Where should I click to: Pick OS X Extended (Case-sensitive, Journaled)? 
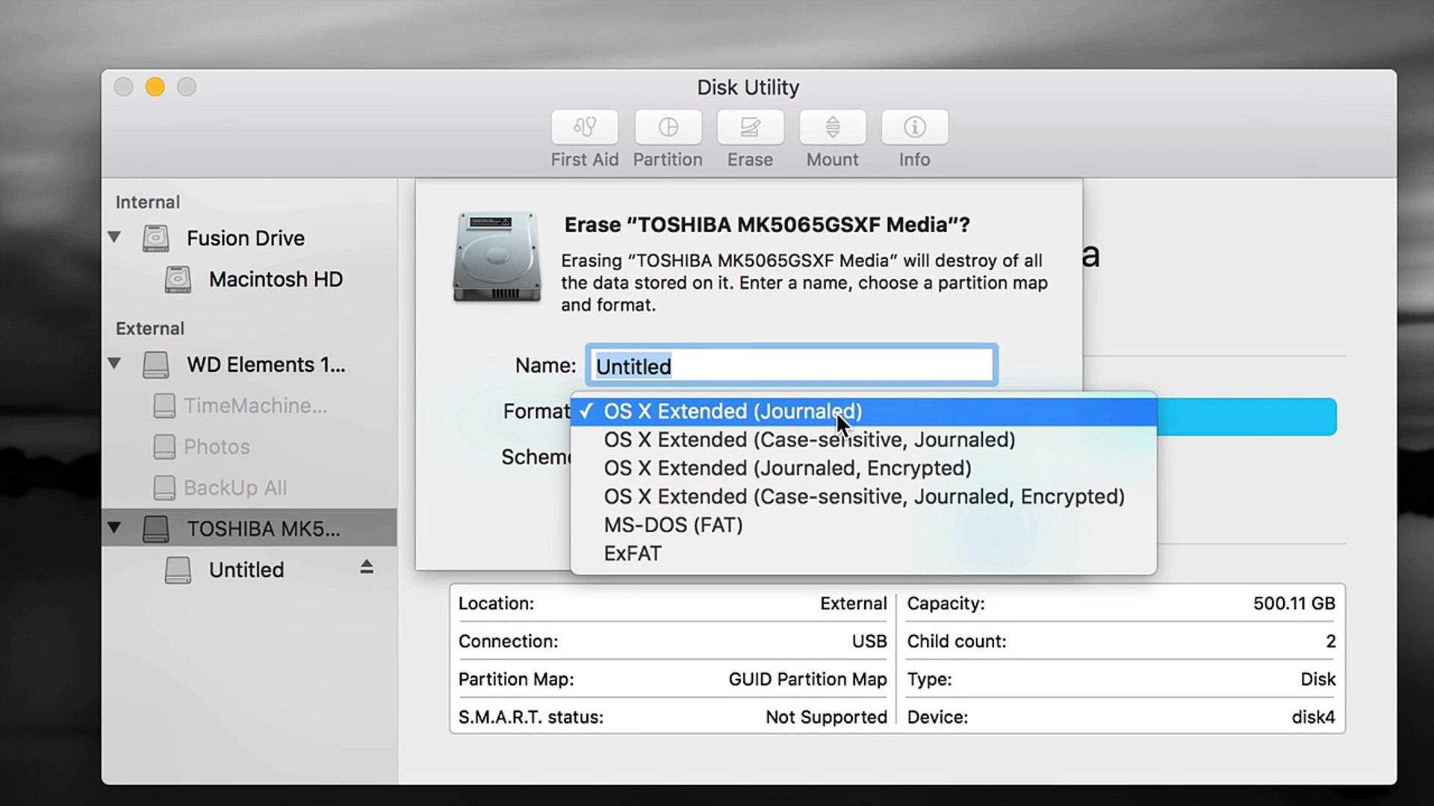[x=809, y=440]
